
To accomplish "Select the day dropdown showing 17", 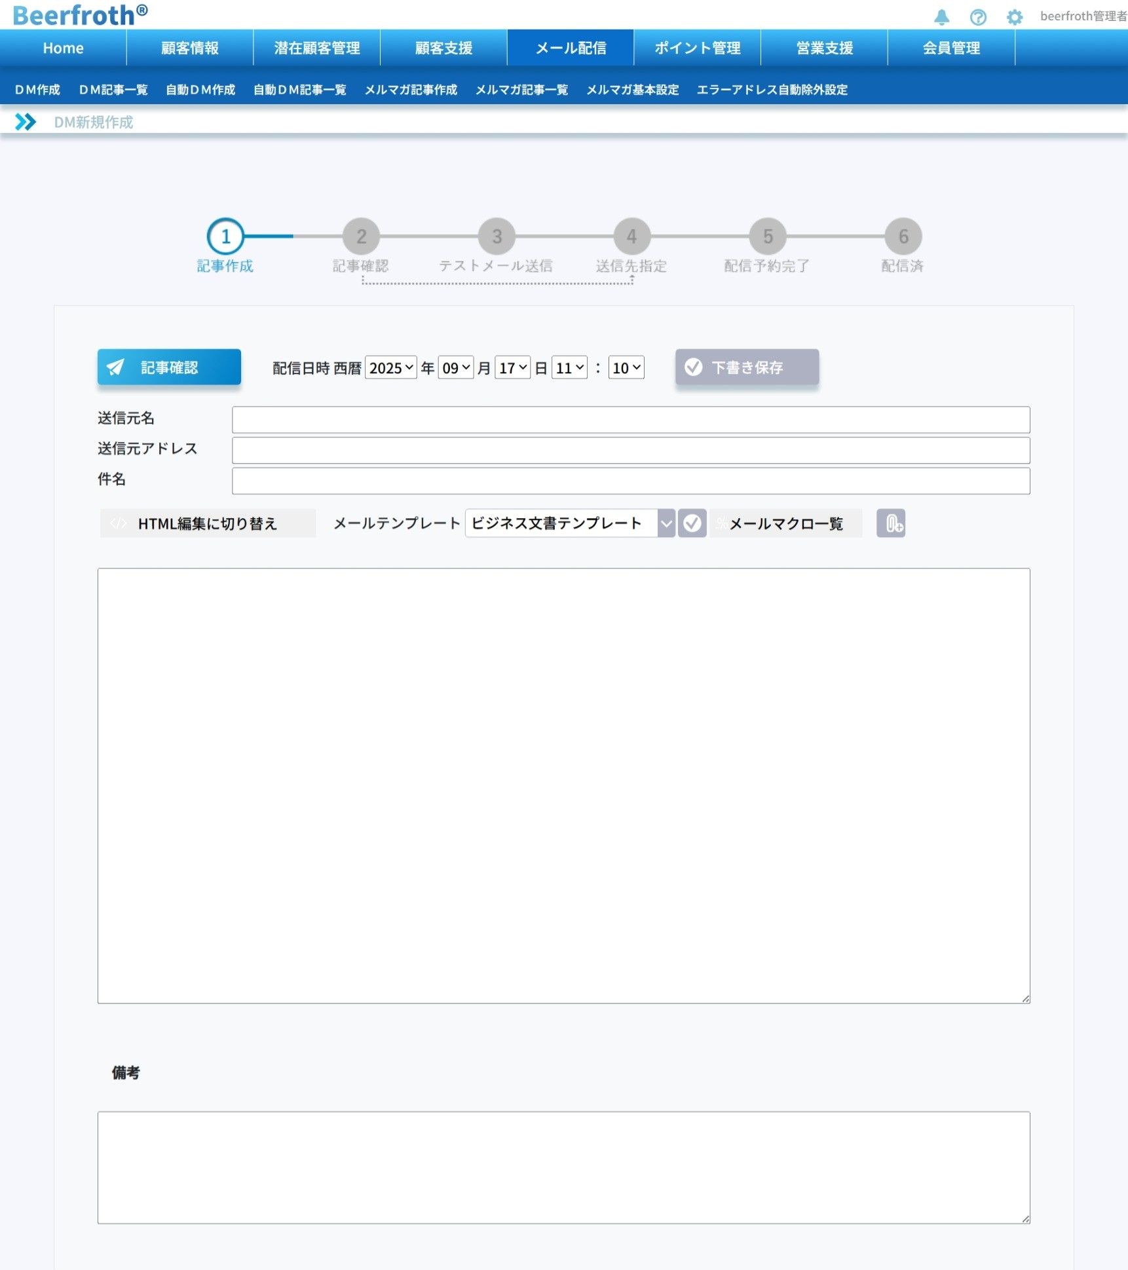I will coord(512,367).
